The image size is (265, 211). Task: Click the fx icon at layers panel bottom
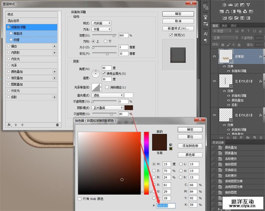coord(228,137)
